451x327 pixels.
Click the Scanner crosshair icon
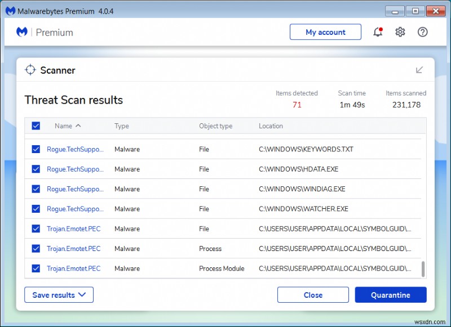pyautogui.click(x=30, y=70)
